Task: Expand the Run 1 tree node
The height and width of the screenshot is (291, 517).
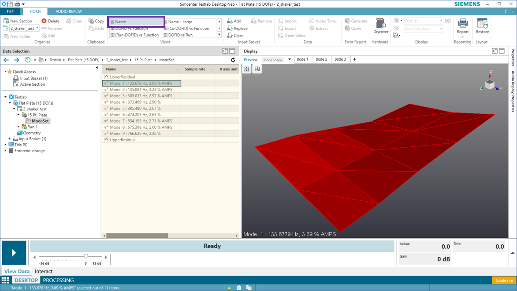Action: coord(19,127)
